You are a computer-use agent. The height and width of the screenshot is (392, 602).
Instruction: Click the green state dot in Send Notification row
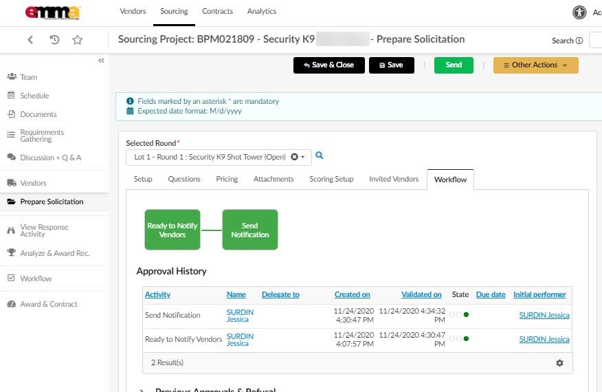tap(466, 314)
